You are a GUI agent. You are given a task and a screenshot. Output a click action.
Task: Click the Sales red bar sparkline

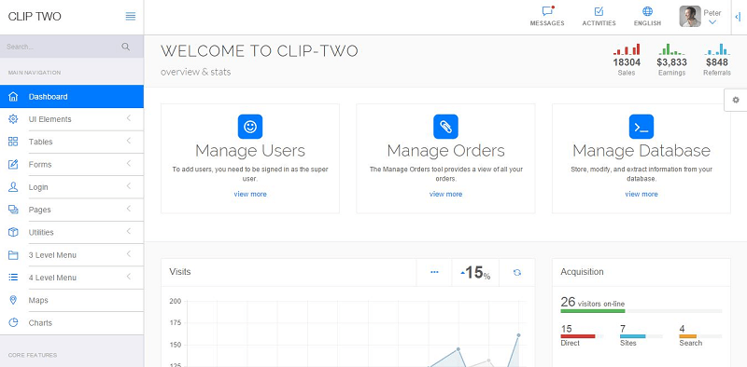click(x=627, y=49)
